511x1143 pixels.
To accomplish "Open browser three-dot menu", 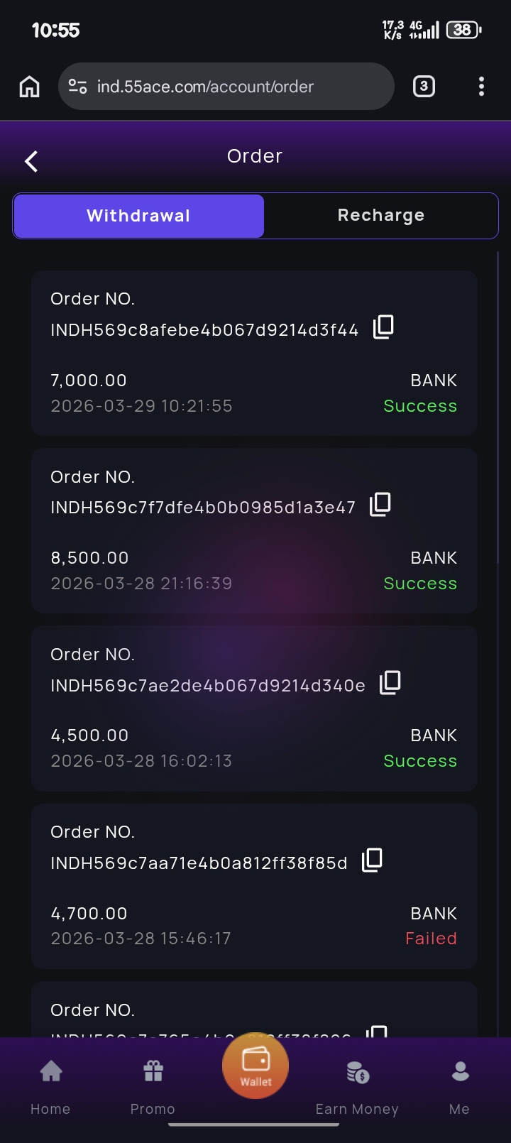I will coord(481,87).
